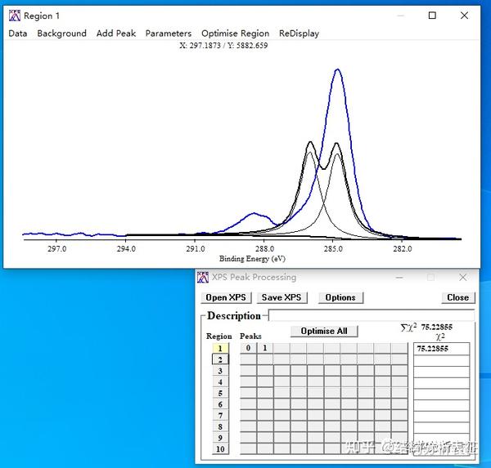
Task: Click the XPS Peak Processing window icon
Action: tap(203, 277)
